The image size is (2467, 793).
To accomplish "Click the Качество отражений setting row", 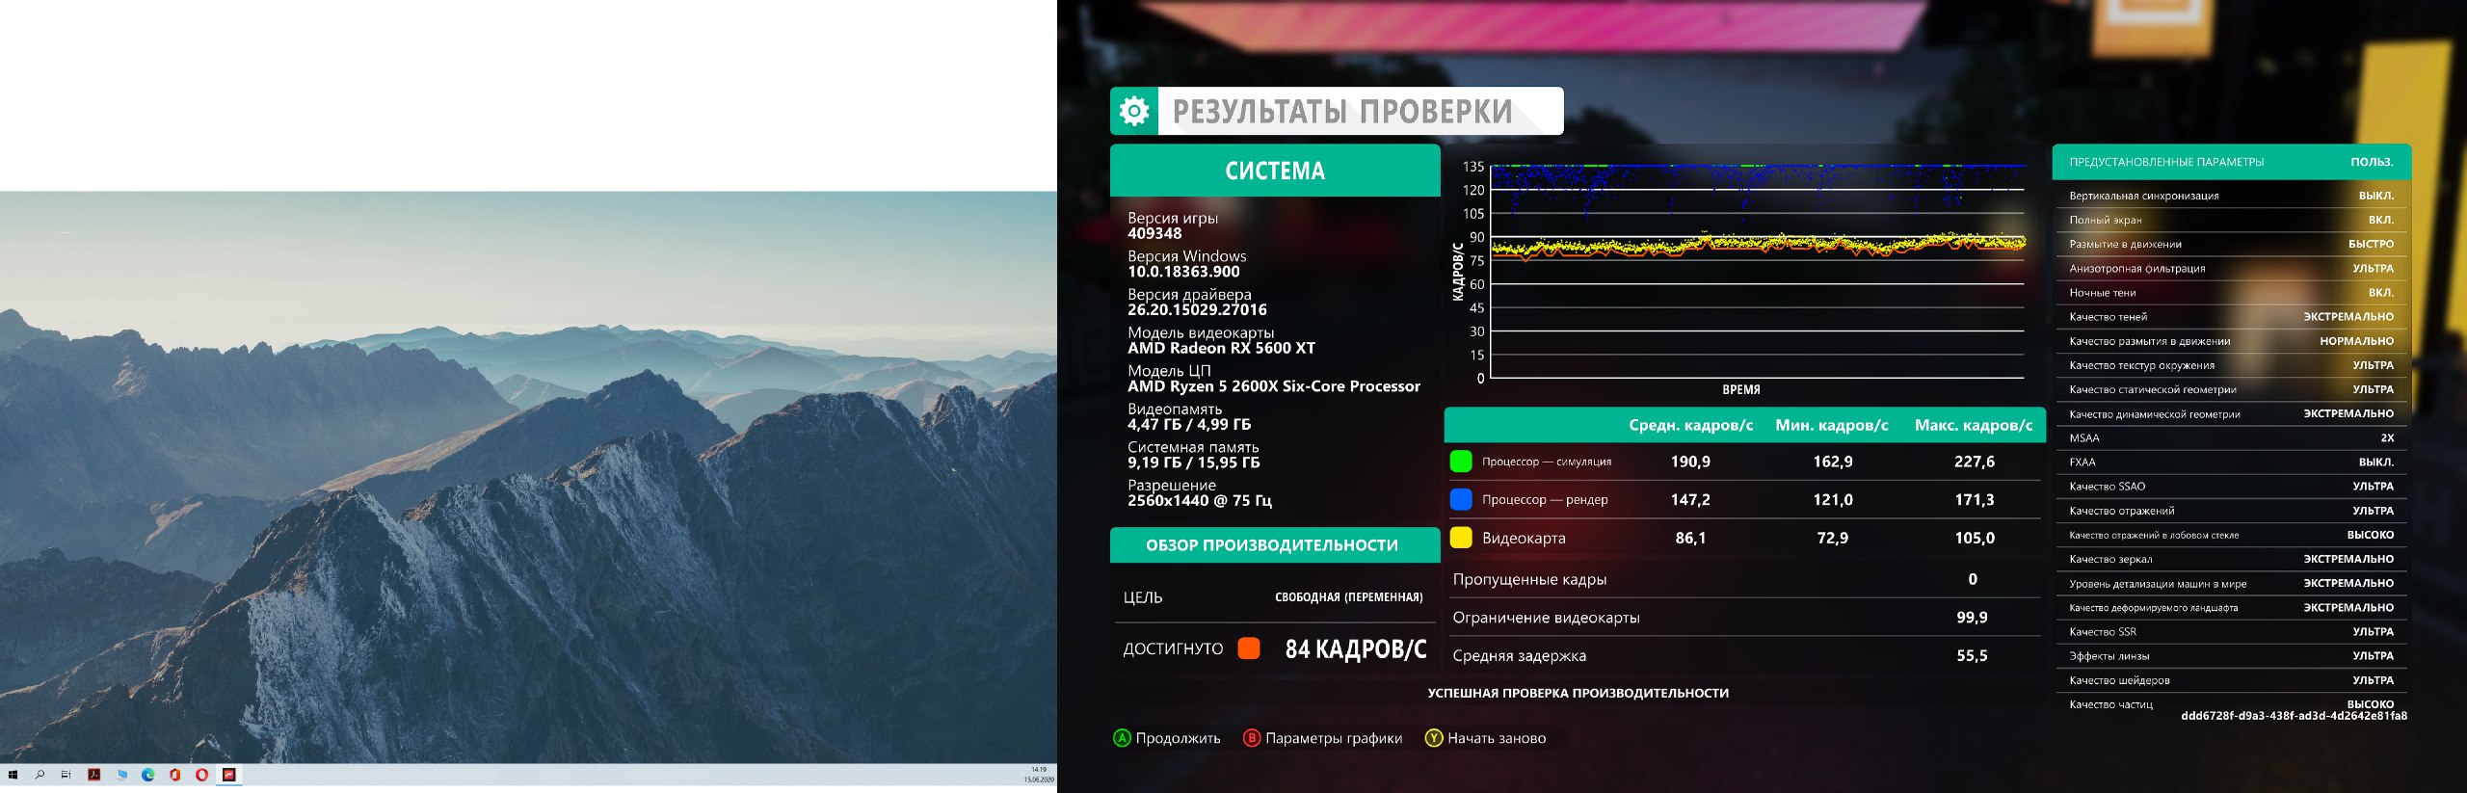I will point(2232,511).
